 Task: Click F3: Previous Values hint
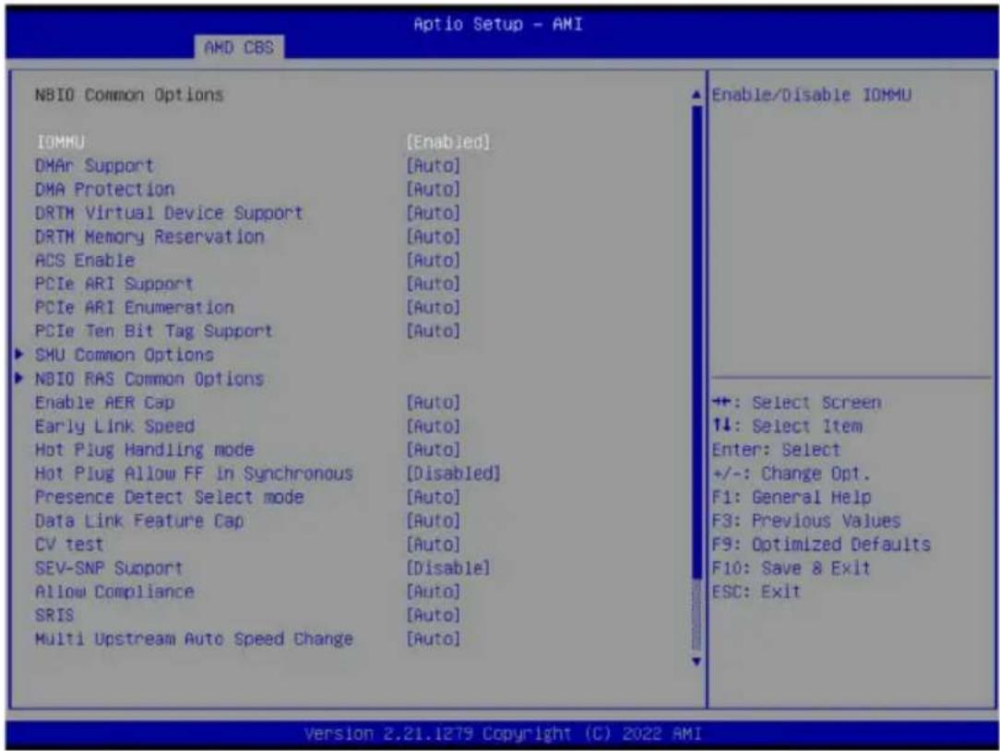[x=807, y=521]
